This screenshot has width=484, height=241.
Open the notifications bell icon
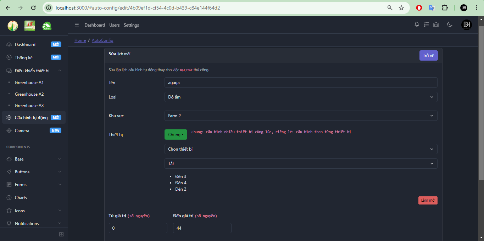point(417,24)
